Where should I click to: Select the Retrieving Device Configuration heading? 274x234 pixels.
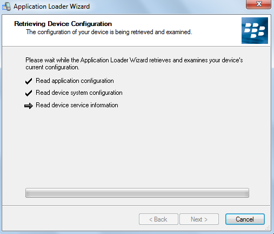63,24
